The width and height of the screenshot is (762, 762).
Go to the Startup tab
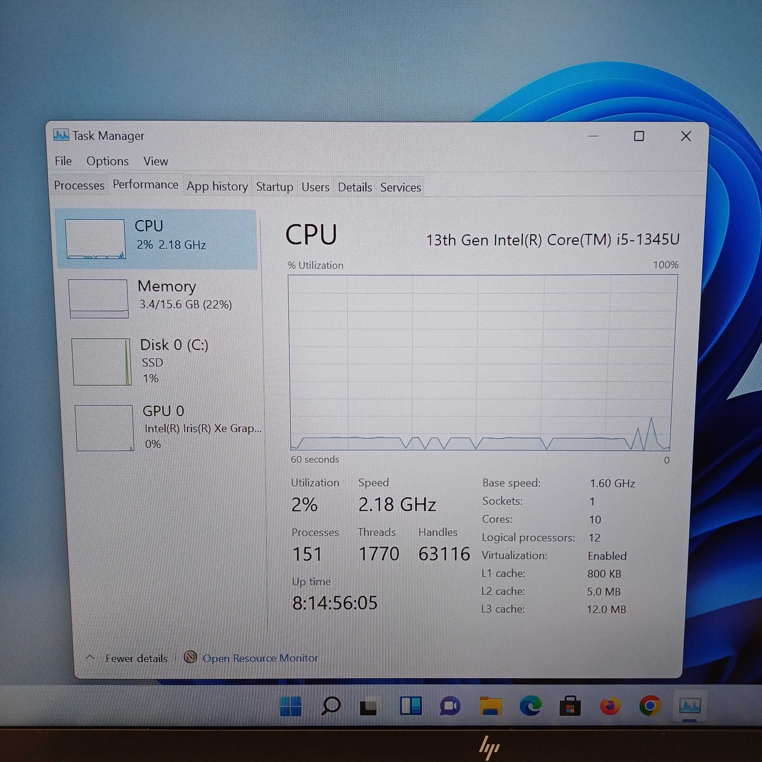[x=275, y=187]
